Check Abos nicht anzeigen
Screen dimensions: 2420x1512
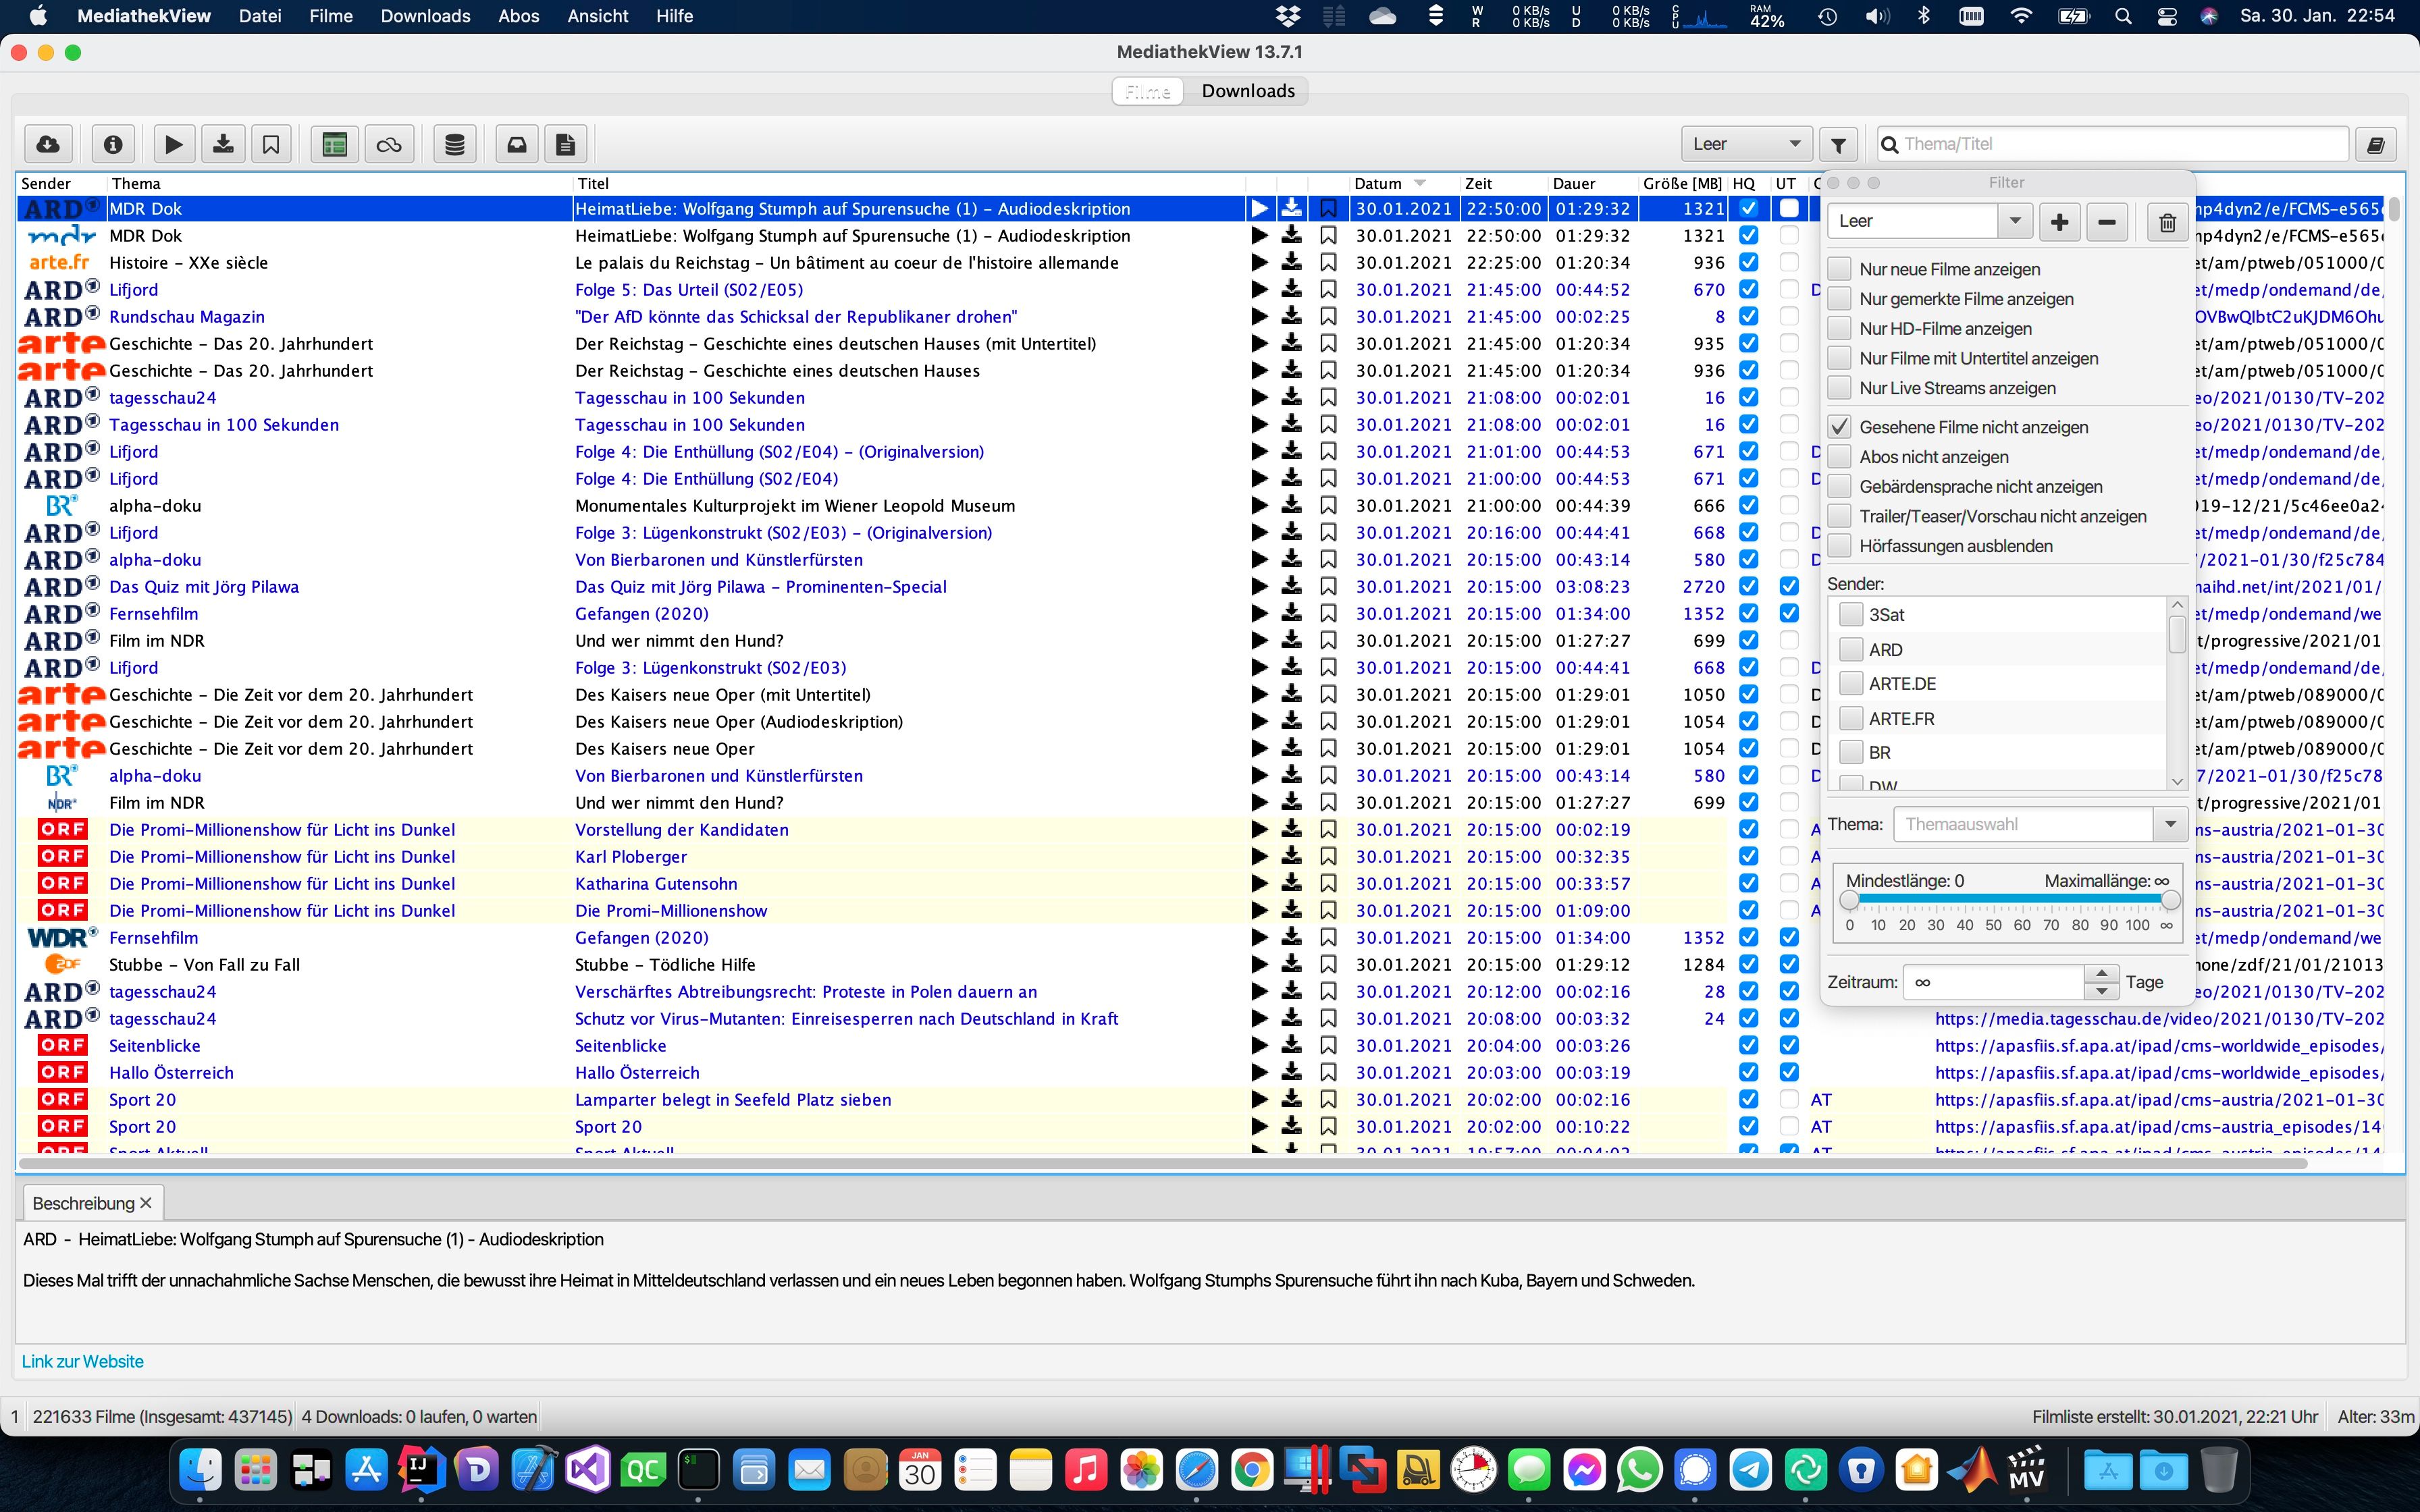(1839, 457)
